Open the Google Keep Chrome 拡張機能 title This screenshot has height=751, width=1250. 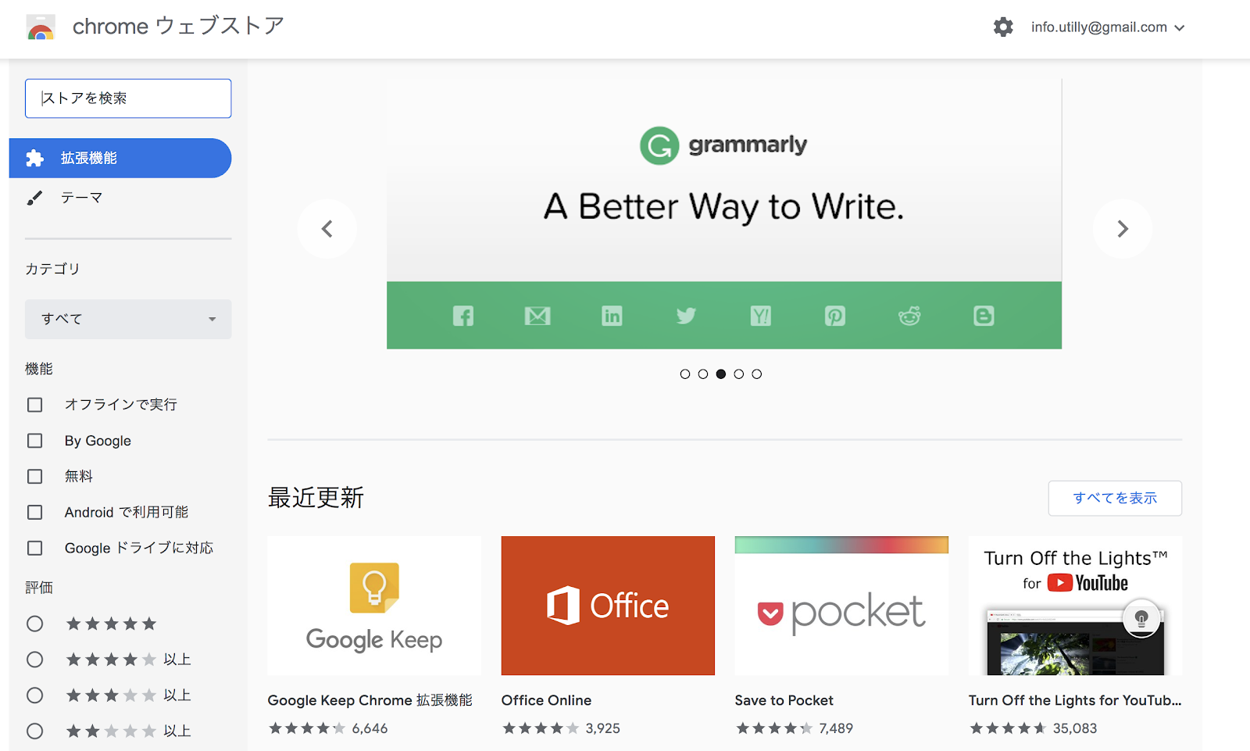pos(370,700)
